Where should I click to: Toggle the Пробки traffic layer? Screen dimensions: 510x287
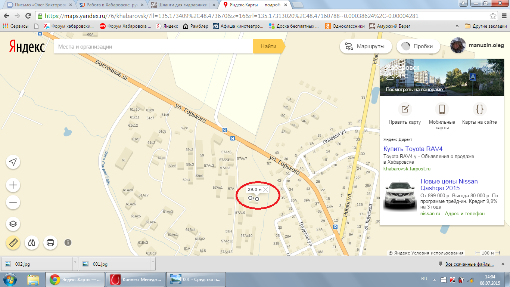tap(418, 47)
